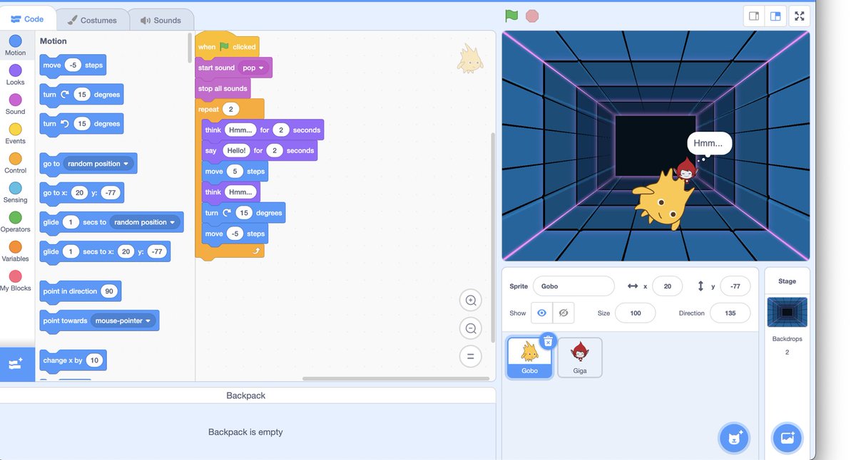Select the Events block category
The height and width of the screenshot is (460, 856).
pos(15,134)
